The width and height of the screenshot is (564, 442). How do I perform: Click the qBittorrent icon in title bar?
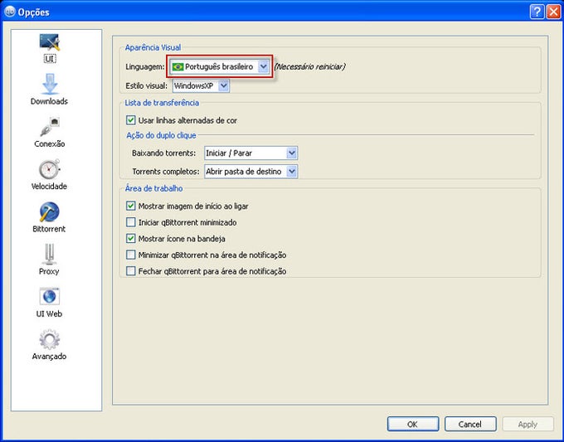(10, 12)
